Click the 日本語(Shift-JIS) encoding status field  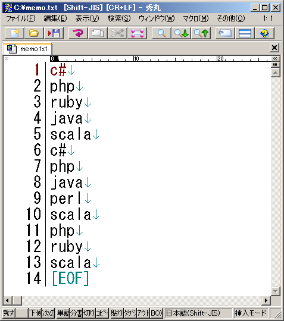click(x=198, y=313)
